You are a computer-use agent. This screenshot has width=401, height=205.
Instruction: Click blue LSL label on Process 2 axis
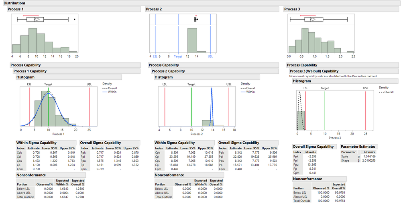155,56
